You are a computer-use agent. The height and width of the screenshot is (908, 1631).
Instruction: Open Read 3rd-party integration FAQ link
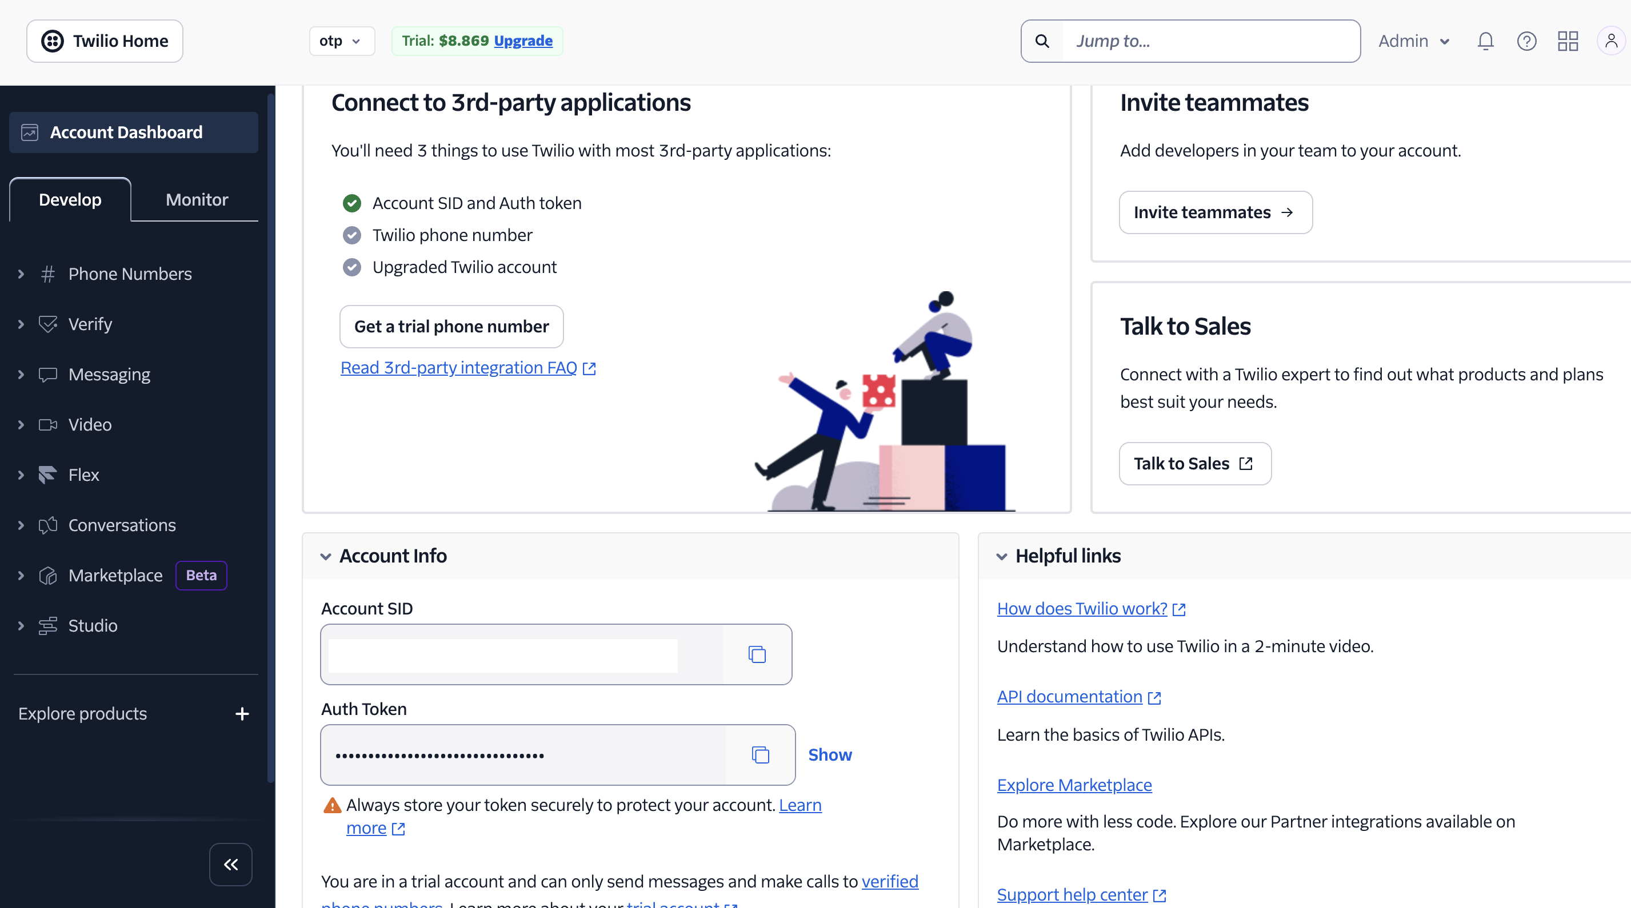pos(469,368)
